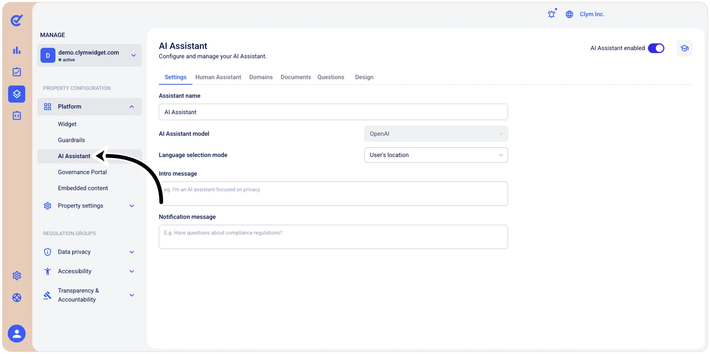Click the Clym logo icon
Viewport: 710px width, 354px height.
point(17,20)
